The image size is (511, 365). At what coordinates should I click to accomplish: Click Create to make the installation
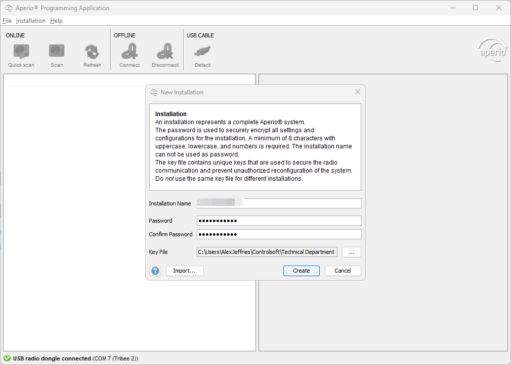coord(302,271)
